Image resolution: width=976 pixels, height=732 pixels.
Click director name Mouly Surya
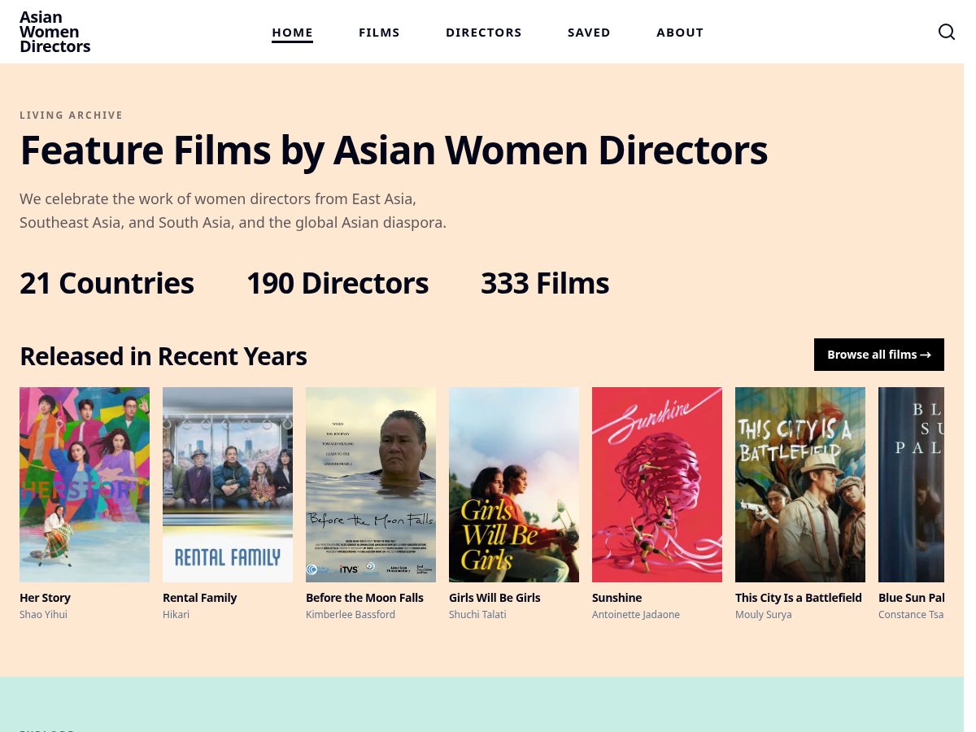tap(763, 615)
